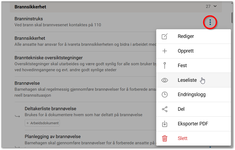
Task: Click the share icon beside Del
Action: tap(165, 109)
